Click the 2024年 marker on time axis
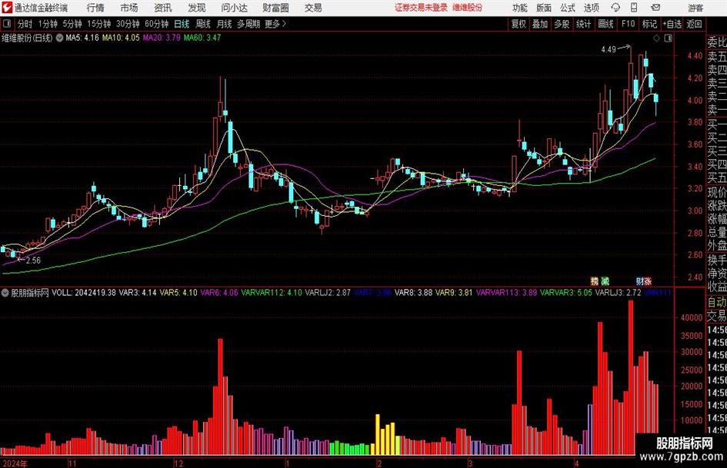This screenshot has height=468, width=727. [x=15, y=463]
